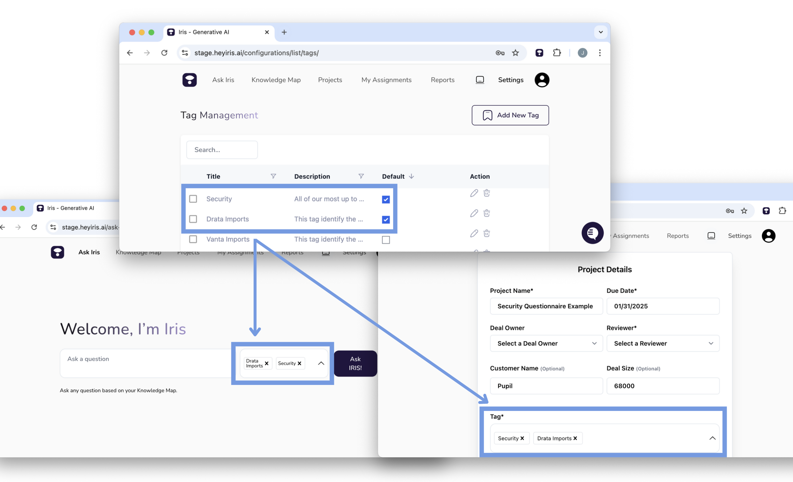
Task: Select the Vanta Imports row checkbox
Action: pyautogui.click(x=193, y=239)
